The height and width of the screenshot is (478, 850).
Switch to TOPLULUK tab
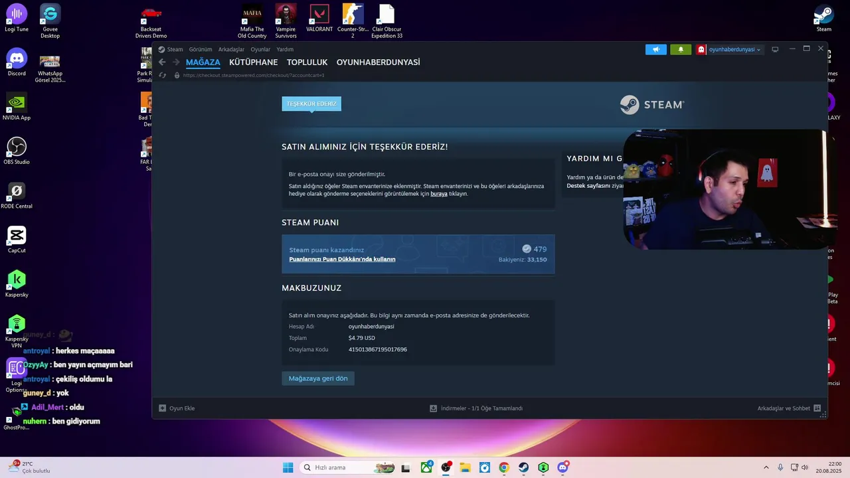tap(307, 62)
